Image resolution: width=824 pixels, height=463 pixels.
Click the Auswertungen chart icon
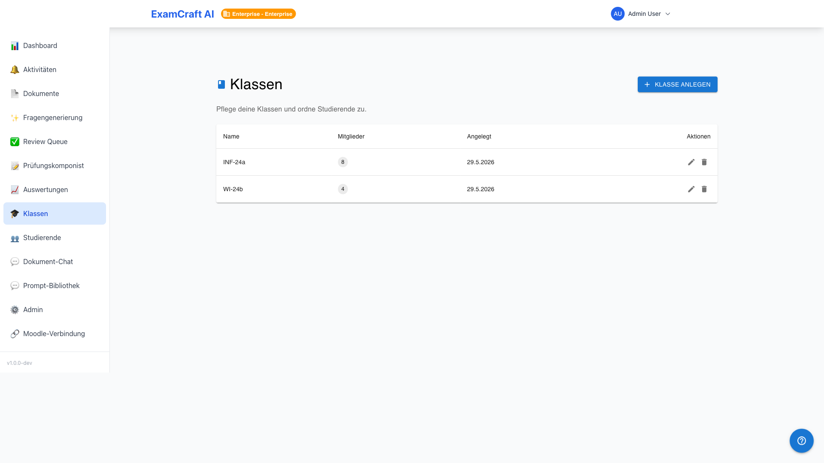pyautogui.click(x=15, y=189)
